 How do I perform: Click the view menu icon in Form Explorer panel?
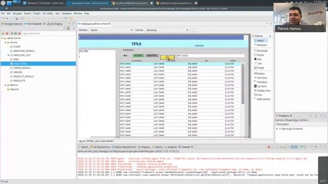coord(74,28)
